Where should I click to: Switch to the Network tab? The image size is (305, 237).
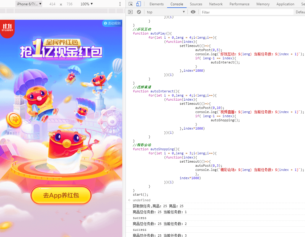[216, 4]
